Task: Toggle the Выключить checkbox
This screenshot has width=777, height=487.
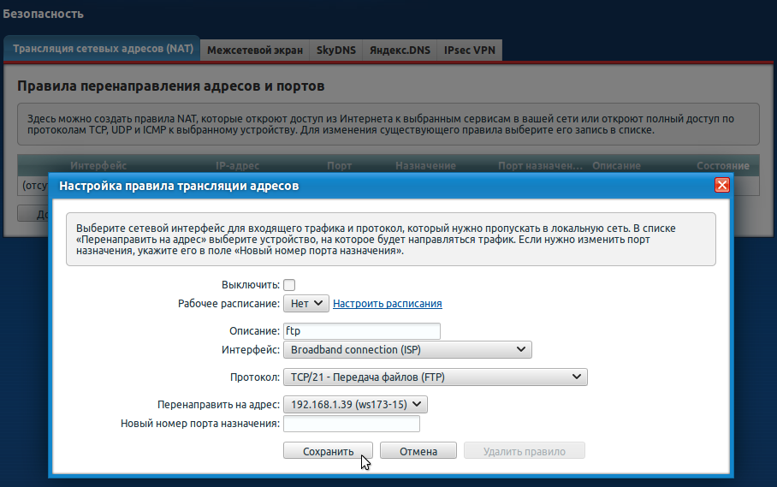Action: [289, 285]
